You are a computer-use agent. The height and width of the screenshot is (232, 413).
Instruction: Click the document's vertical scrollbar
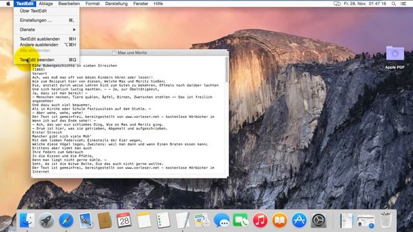pos(227,70)
